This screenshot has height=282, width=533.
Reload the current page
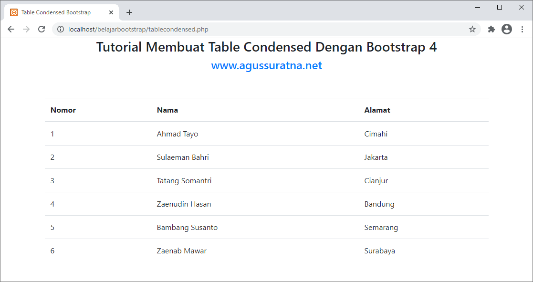tap(42, 29)
